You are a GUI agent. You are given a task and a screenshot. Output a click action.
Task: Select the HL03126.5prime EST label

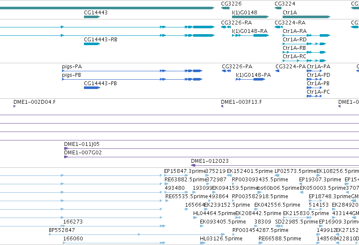coord(221,239)
